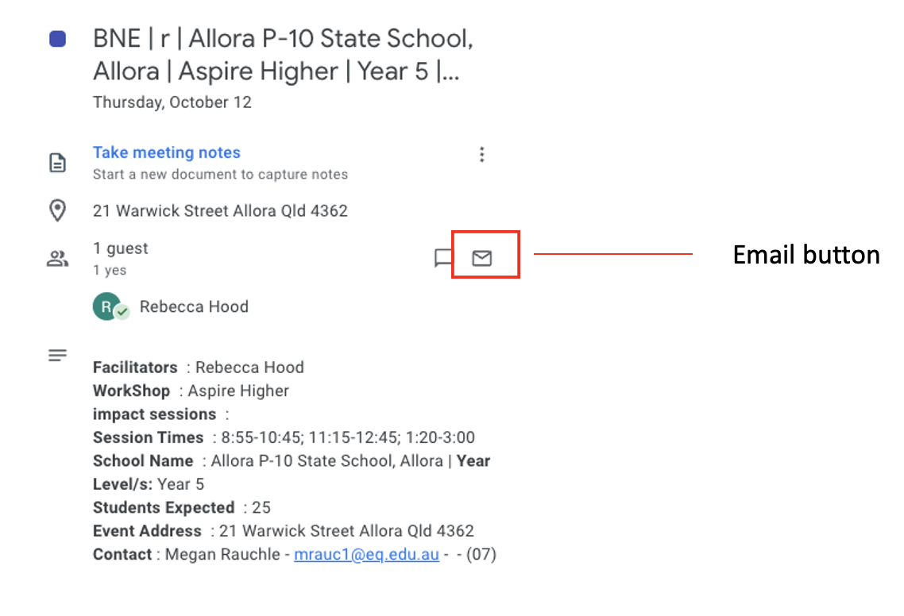Open the three-dot options for meeting notes
904x616 pixels.
click(482, 155)
